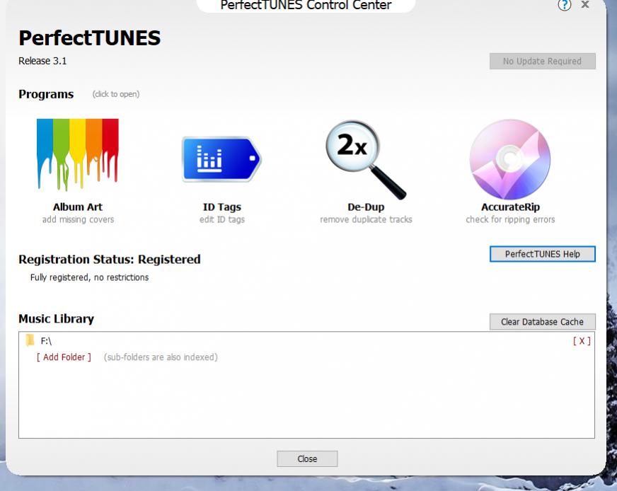The image size is (617, 491).
Task: Click the De-Dup text label
Action: [x=366, y=207]
